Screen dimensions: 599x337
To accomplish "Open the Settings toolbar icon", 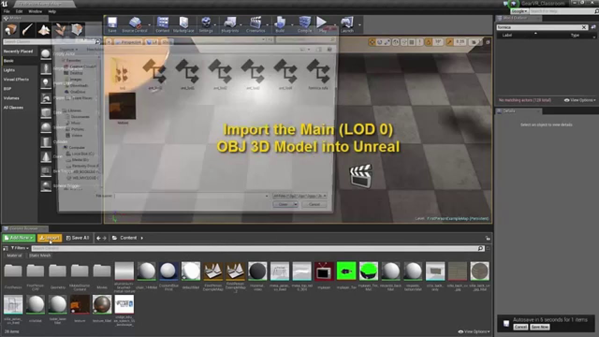I will (206, 24).
